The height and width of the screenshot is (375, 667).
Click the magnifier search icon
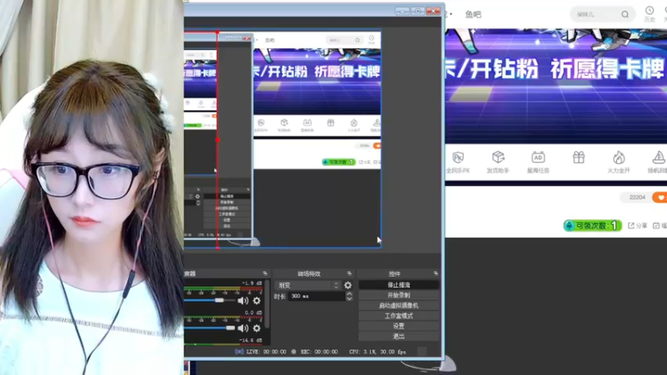pos(624,14)
